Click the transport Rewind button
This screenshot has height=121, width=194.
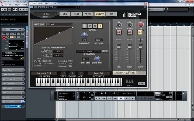[x=104, y=98]
